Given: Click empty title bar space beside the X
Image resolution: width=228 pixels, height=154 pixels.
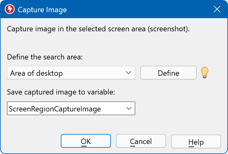Looking at the screenshot, I should 141,9.
